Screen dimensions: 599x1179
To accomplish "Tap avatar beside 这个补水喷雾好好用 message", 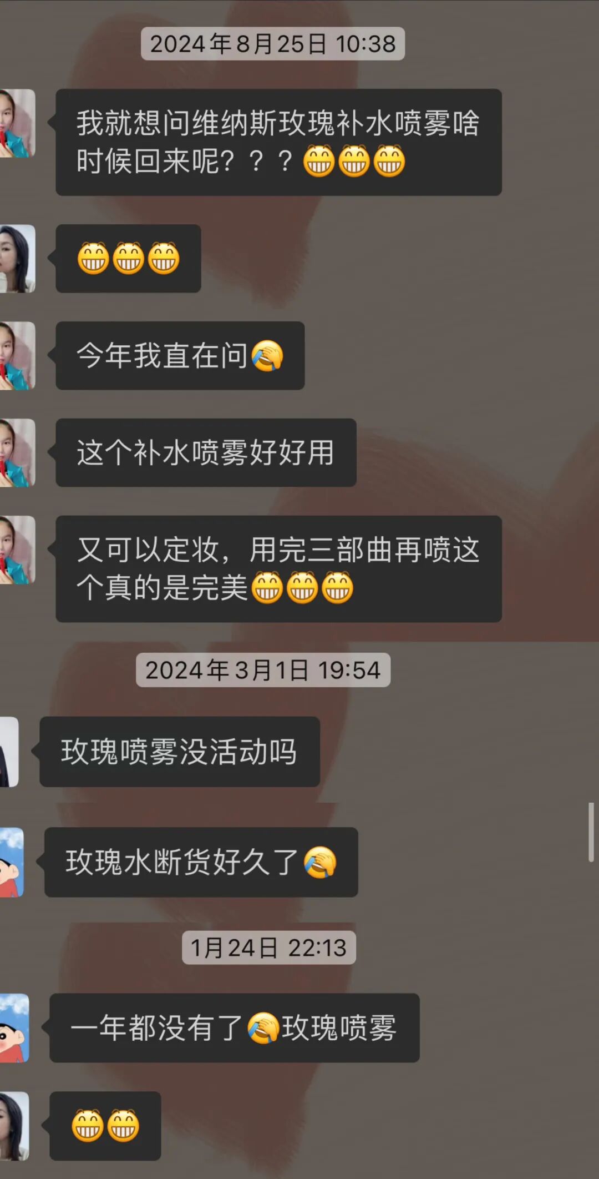I will pos(17,453).
